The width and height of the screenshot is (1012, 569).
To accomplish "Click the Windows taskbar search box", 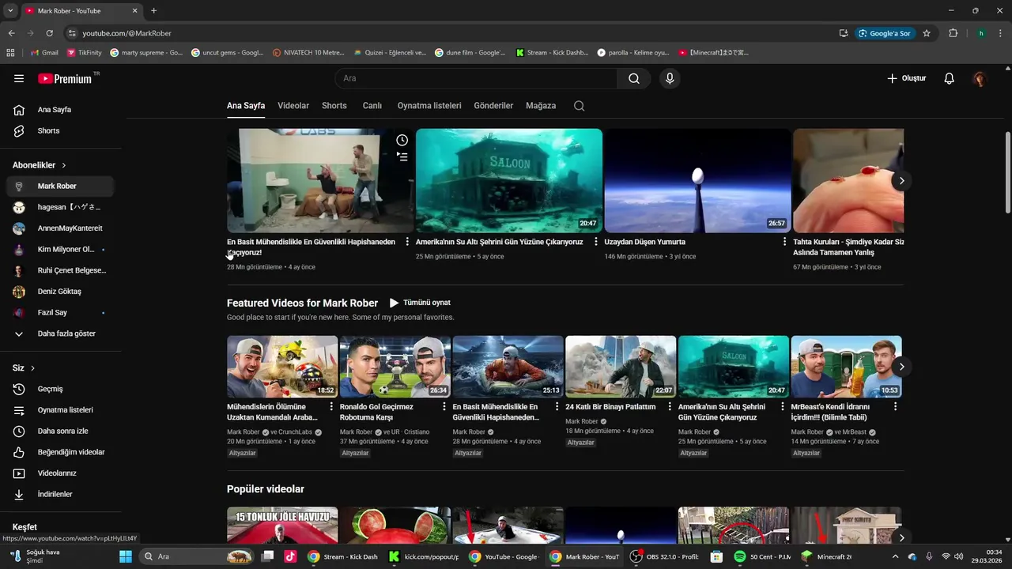I will (x=198, y=556).
